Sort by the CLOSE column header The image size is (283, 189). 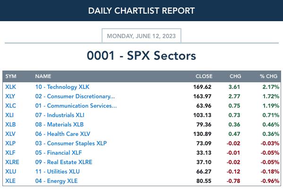coord(204,76)
